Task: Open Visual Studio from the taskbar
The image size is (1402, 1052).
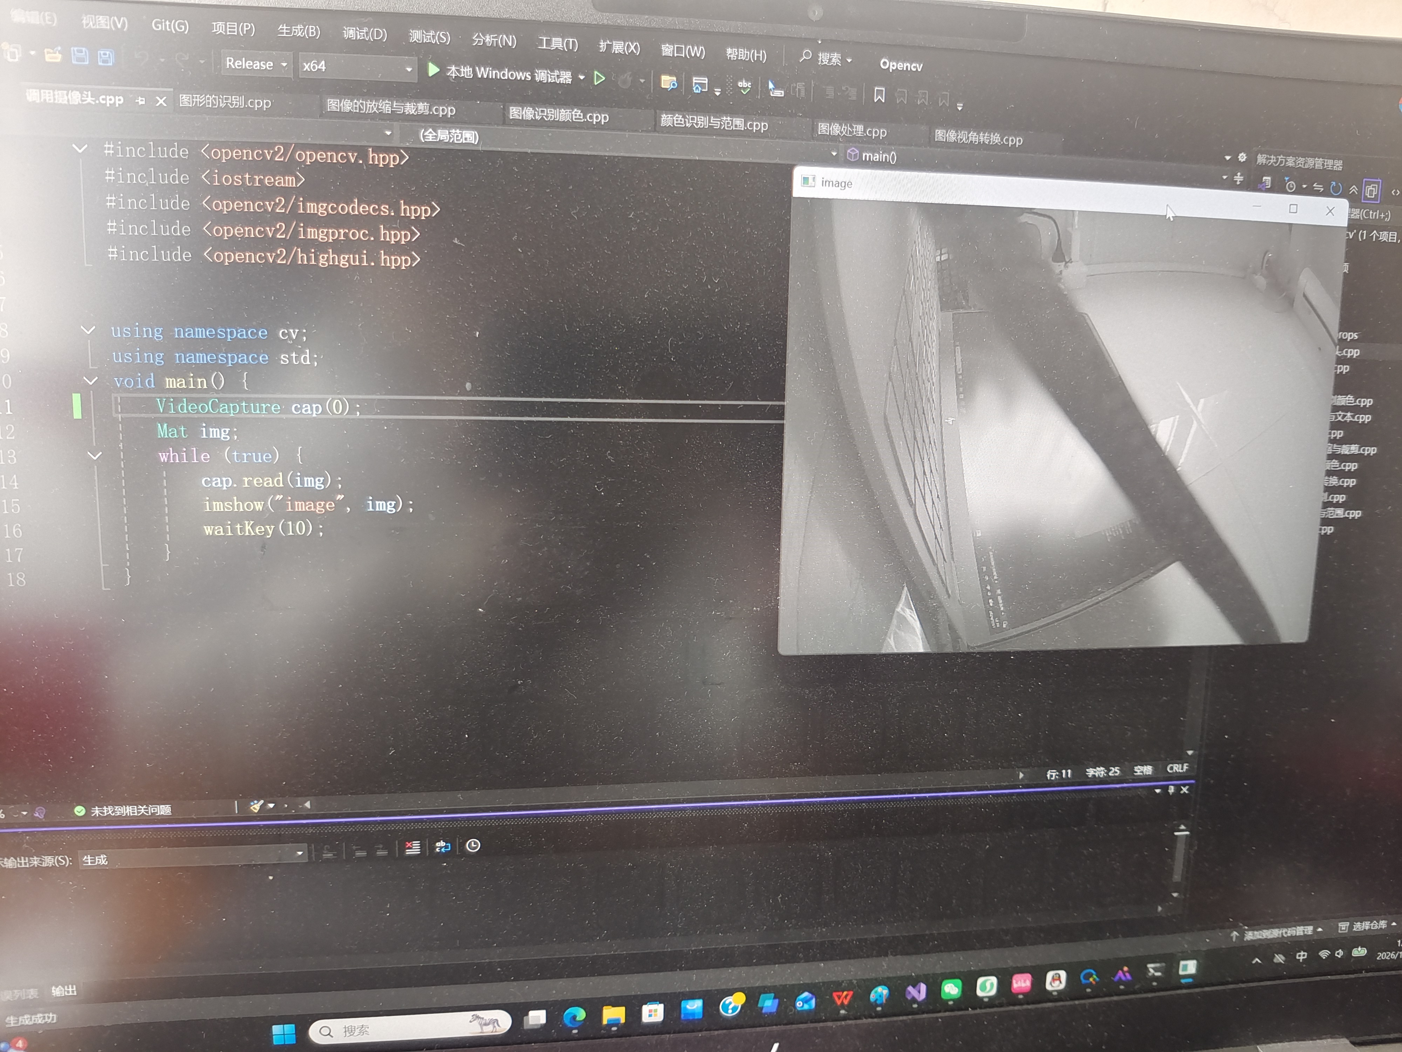Action: (x=915, y=992)
